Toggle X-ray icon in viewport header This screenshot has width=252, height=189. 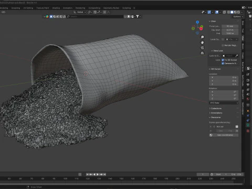coord(225,12)
